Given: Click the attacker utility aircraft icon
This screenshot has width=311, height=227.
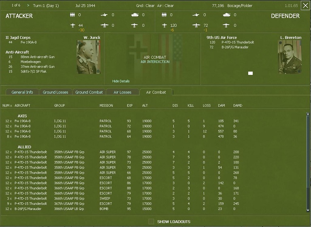Looking at the screenshot, I should [134, 25].
